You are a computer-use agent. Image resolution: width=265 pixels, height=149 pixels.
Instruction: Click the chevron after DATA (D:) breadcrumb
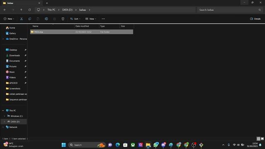tap(76, 10)
